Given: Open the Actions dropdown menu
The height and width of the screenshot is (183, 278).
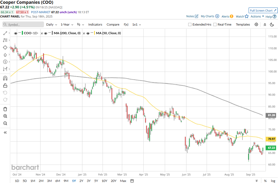Looking at the screenshot, I should (x=257, y=16).
